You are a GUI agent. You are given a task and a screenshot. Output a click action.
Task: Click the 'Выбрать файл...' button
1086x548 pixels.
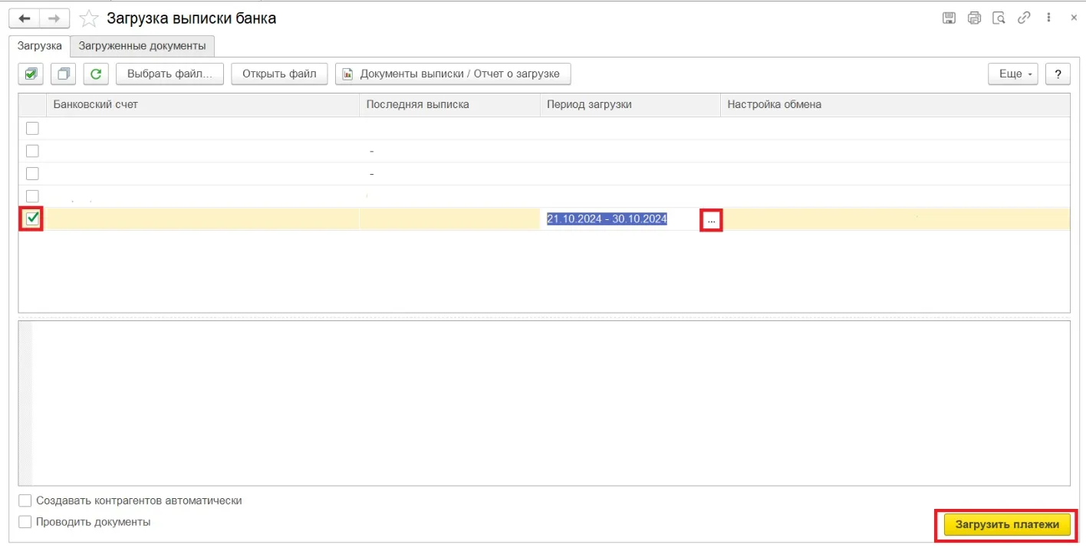169,74
